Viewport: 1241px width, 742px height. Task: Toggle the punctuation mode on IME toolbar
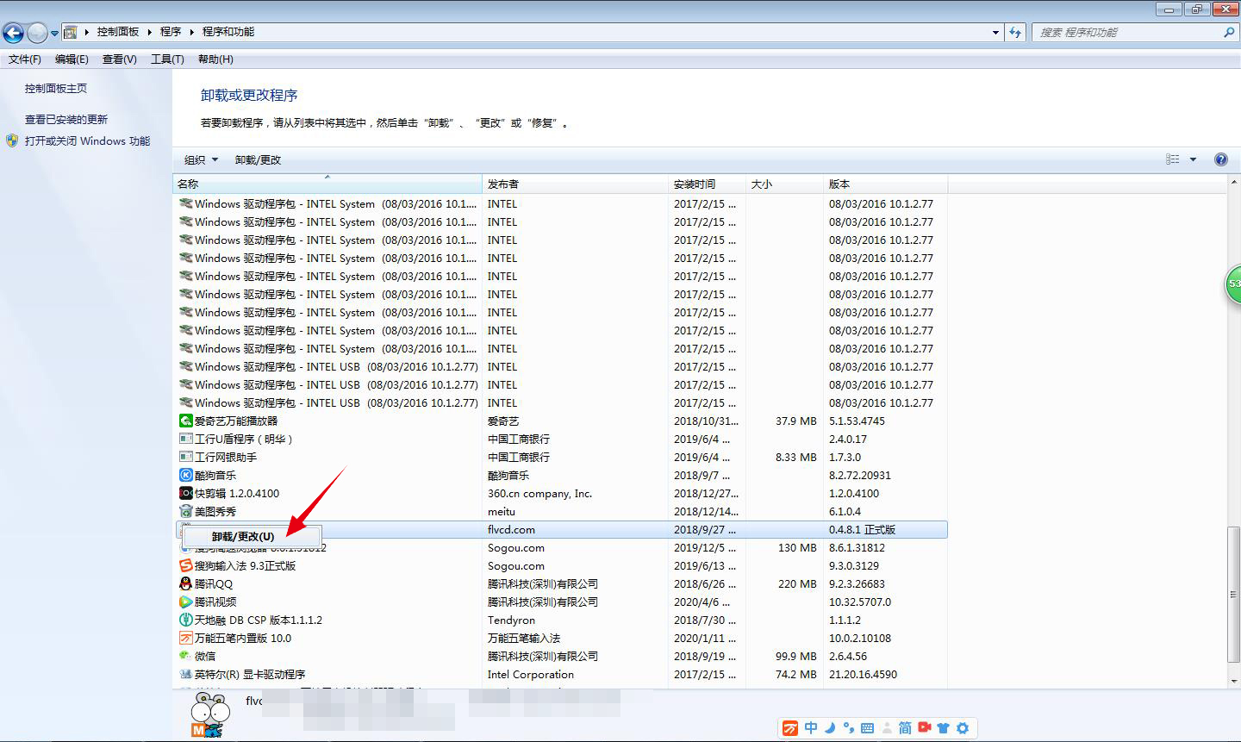(x=849, y=728)
